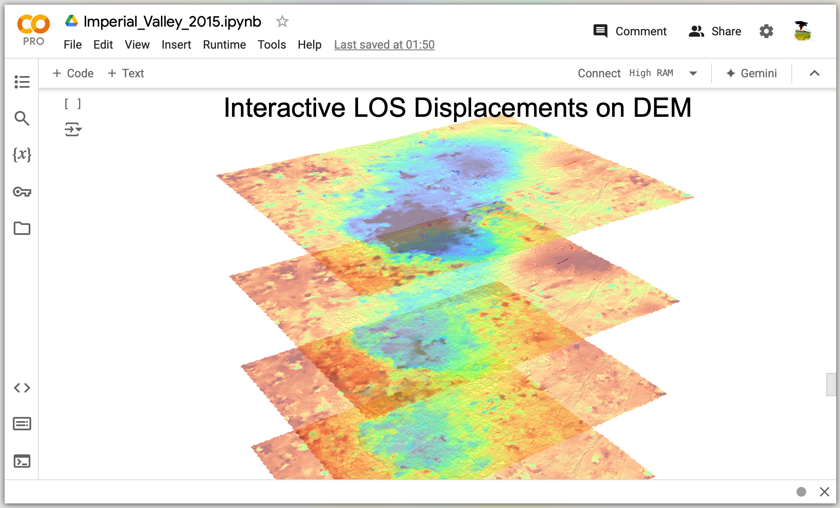Run the cell via empty brackets
The image size is (840, 508).
coord(72,104)
